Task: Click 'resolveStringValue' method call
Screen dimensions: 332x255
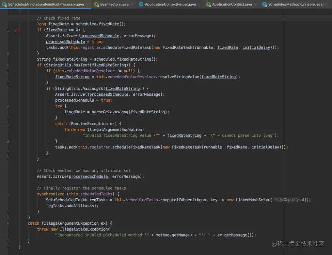Action: click(x=179, y=77)
